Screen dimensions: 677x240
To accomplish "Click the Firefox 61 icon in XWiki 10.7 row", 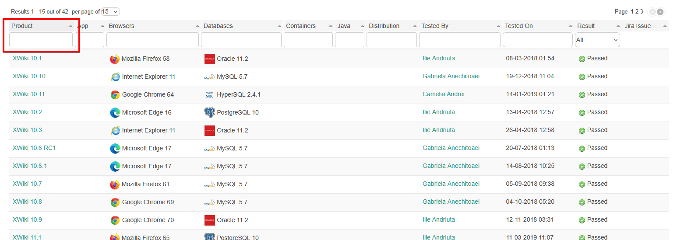I will pyautogui.click(x=115, y=184).
